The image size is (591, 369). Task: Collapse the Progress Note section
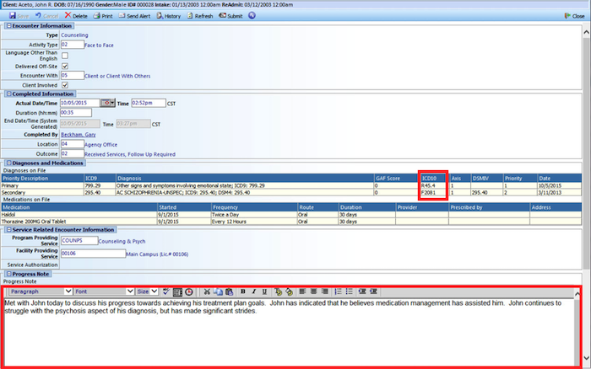[8, 274]
